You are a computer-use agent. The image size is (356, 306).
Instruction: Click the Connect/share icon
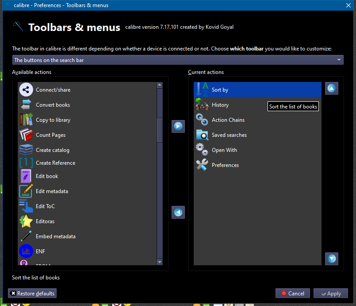tap(26, 90)
